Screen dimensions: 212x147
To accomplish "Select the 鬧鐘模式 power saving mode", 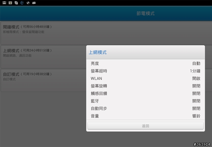I will 106,33.
